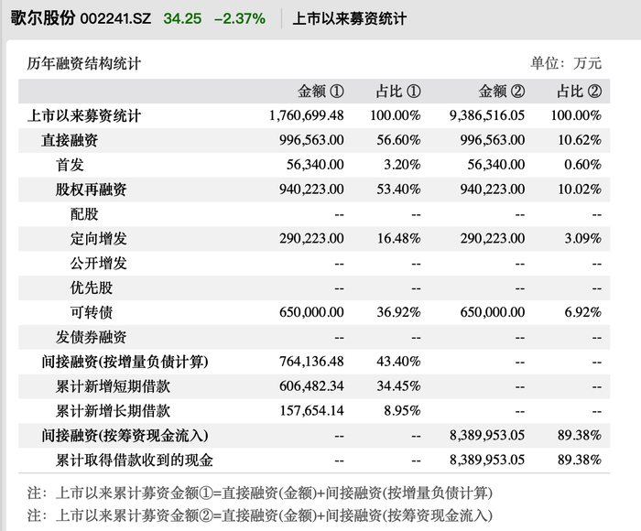Click the 53.40% equity refinancing cell

(398, 189)
